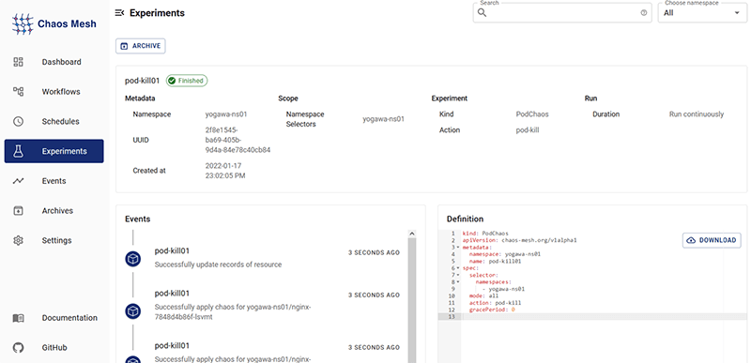Click the GitHub octocat icon
Screen dimensions: 751x363
(18, 348)
